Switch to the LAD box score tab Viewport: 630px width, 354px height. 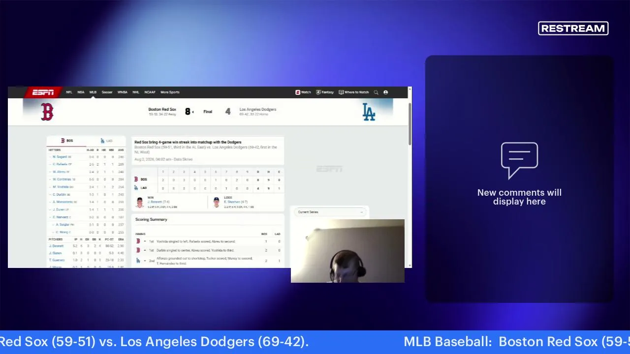[106, 141]
